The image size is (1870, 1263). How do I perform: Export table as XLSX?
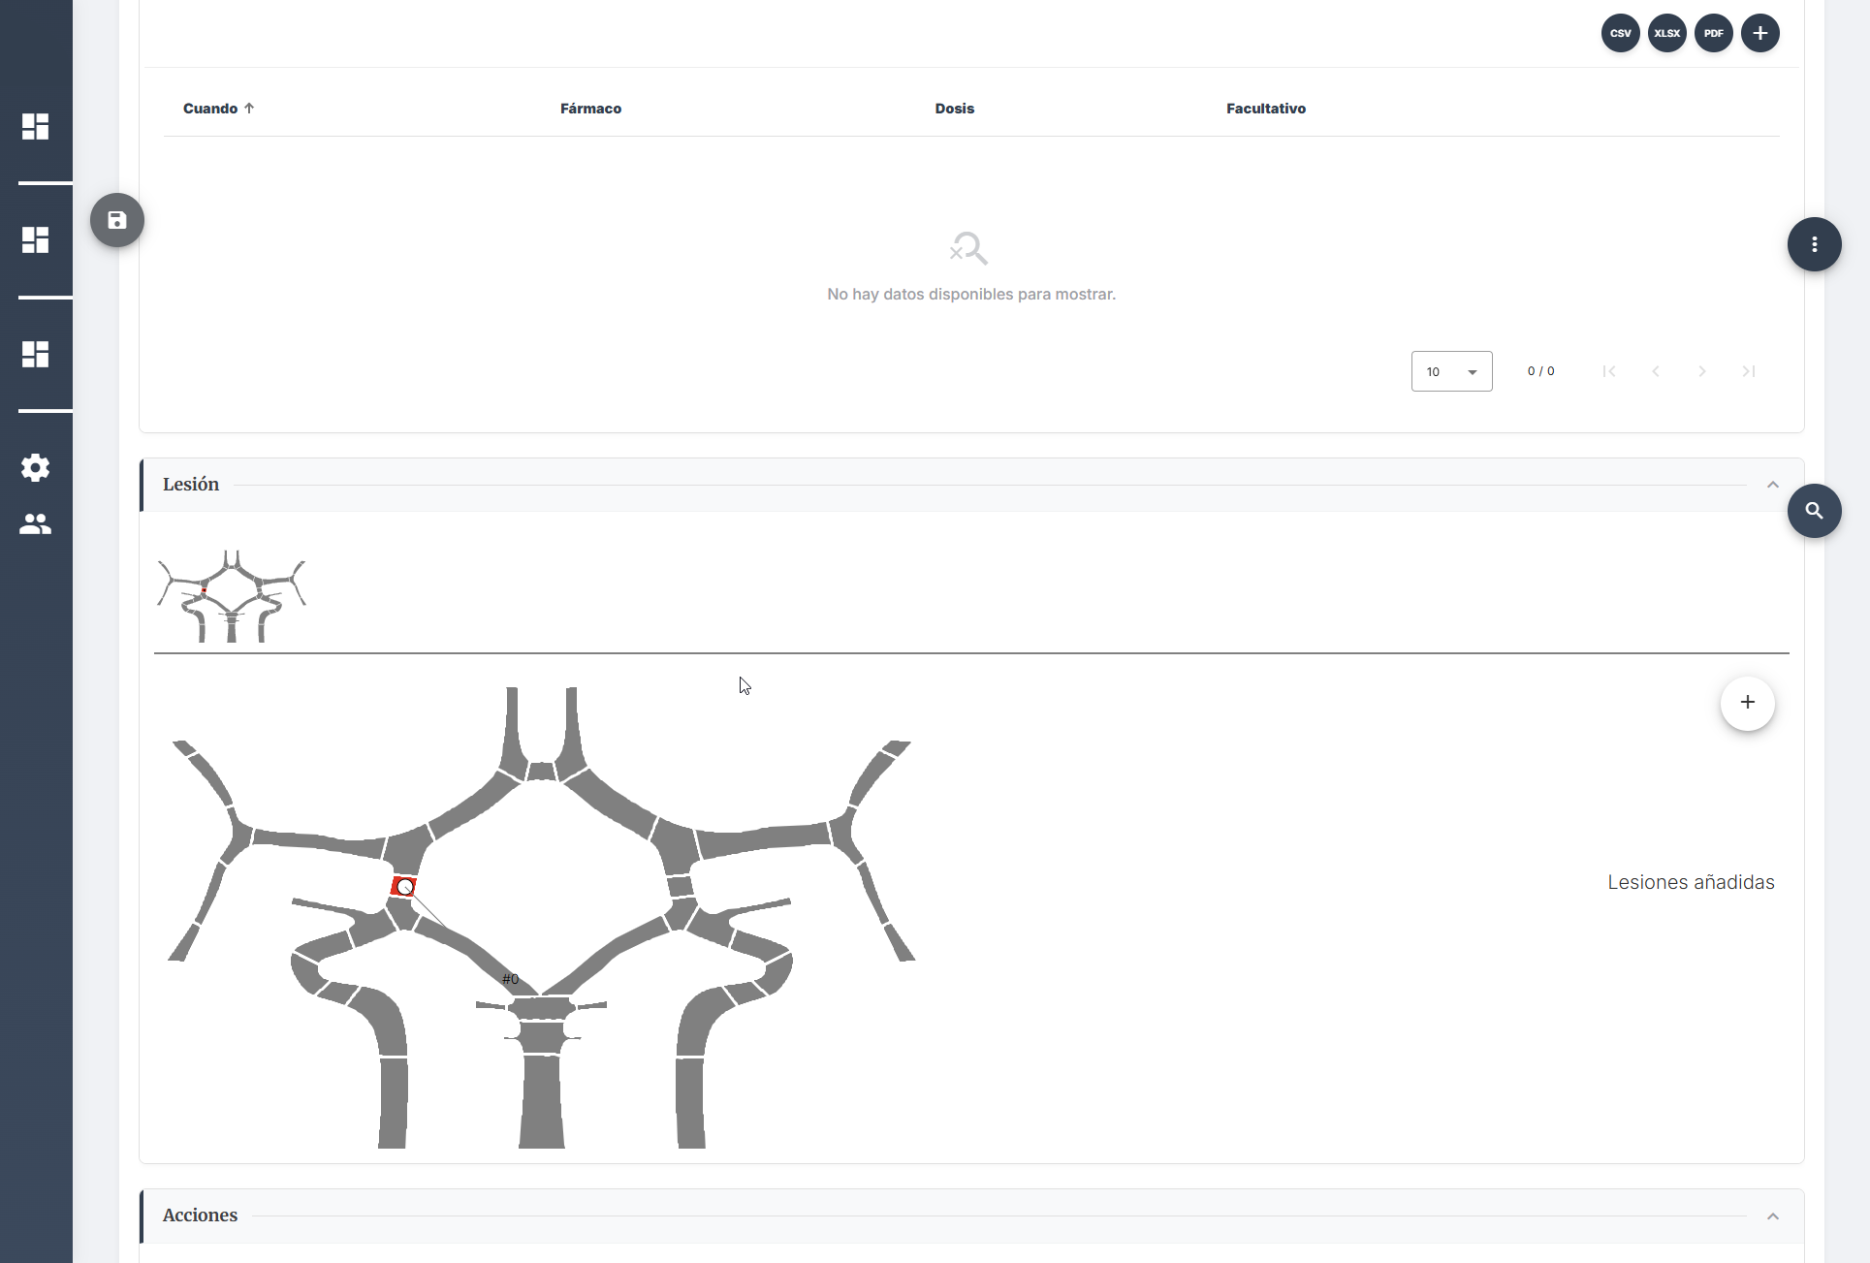tap(1666, 33)
